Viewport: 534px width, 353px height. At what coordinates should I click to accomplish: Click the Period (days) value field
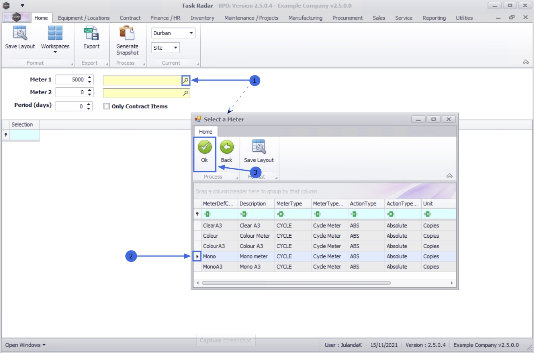pyautogui.click(x=70, y=106)
